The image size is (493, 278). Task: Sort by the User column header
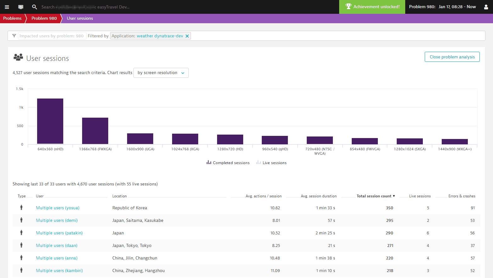40,196
